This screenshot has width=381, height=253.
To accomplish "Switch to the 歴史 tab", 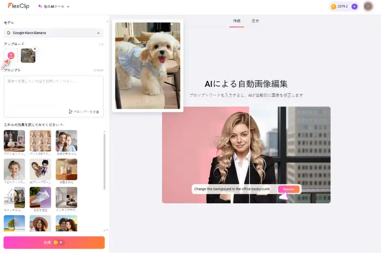I will pos(255,21).
